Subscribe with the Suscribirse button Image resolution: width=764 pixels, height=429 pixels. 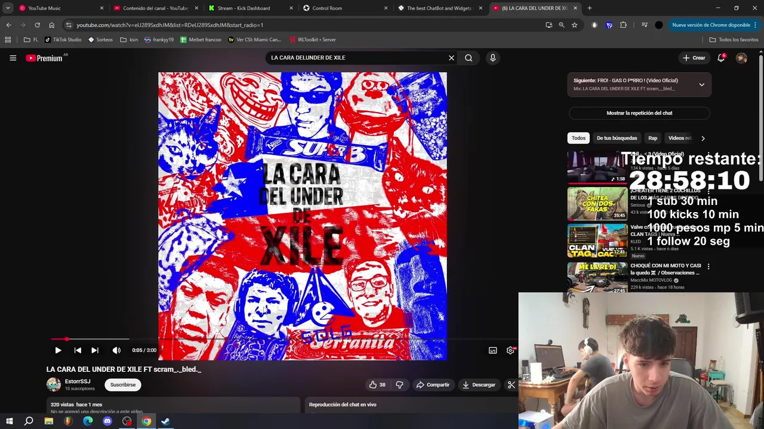[x=123, y=385]
